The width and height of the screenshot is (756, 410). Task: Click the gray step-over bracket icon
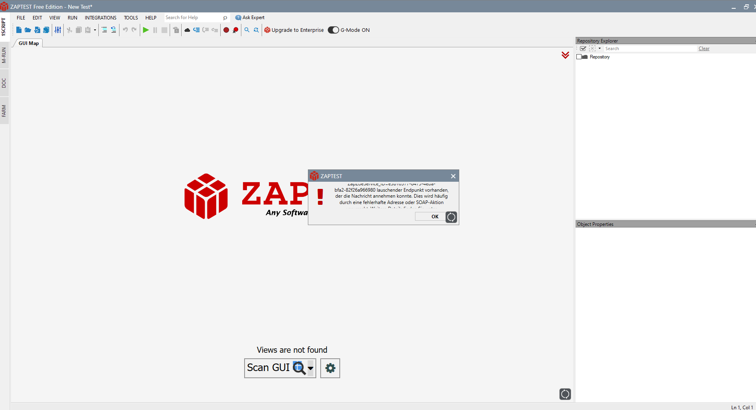pyautogui.click(x=206, y=30)
